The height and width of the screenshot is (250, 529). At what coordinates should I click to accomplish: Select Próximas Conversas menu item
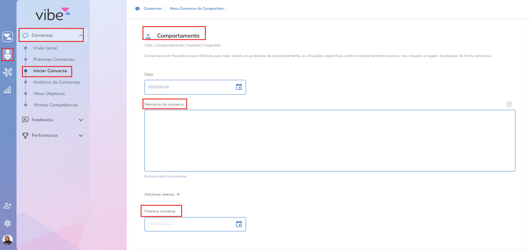pos(54,60)
